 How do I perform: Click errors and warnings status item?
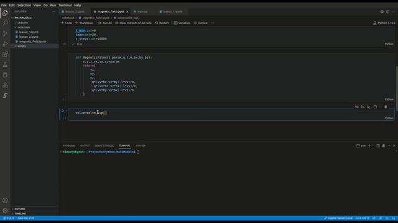coord(9,218)
